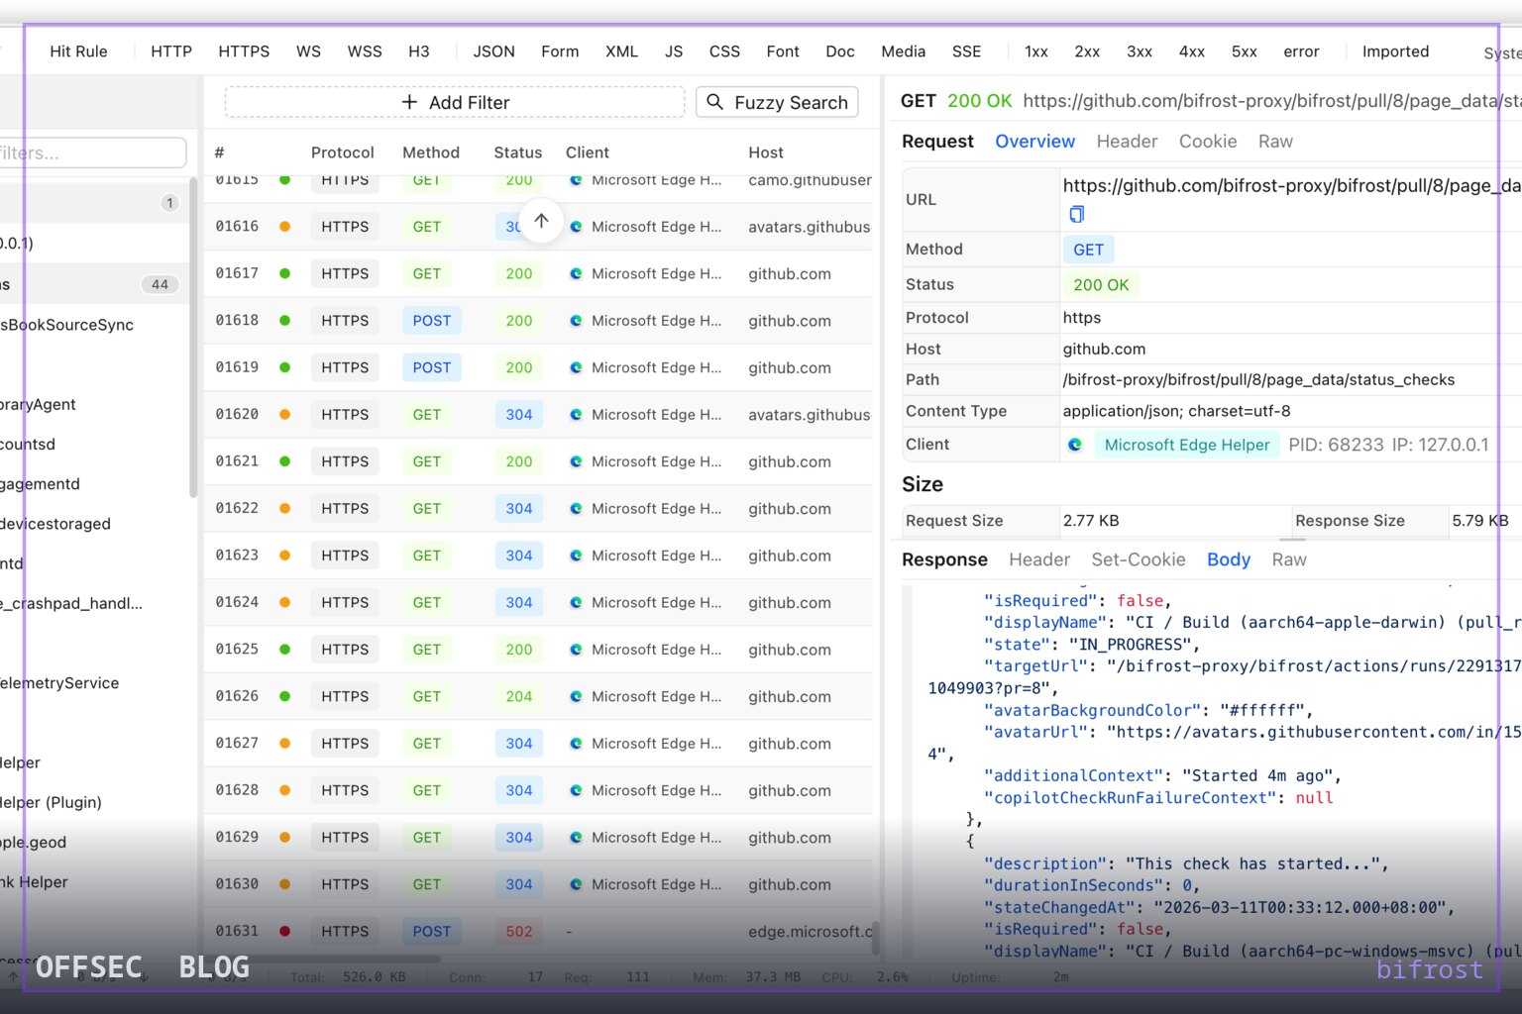Toggle the WSS filter
Screen dimensions: 1522x1014
click(x=365, y=51)
